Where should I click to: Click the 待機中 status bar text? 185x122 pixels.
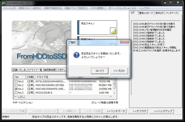coord(6,117)
